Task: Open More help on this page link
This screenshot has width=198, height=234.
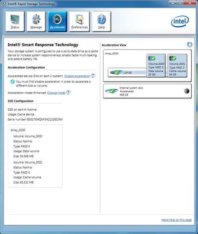Action: point(176,220)
